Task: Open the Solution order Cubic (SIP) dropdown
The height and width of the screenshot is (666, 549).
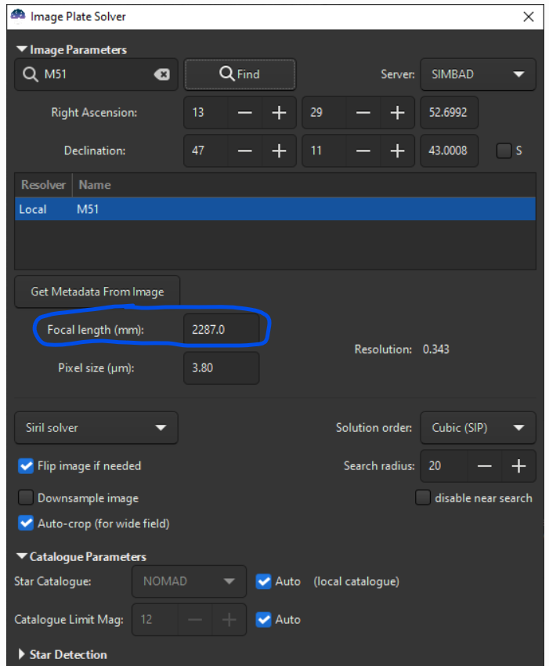Action: [x=478, y=428]
